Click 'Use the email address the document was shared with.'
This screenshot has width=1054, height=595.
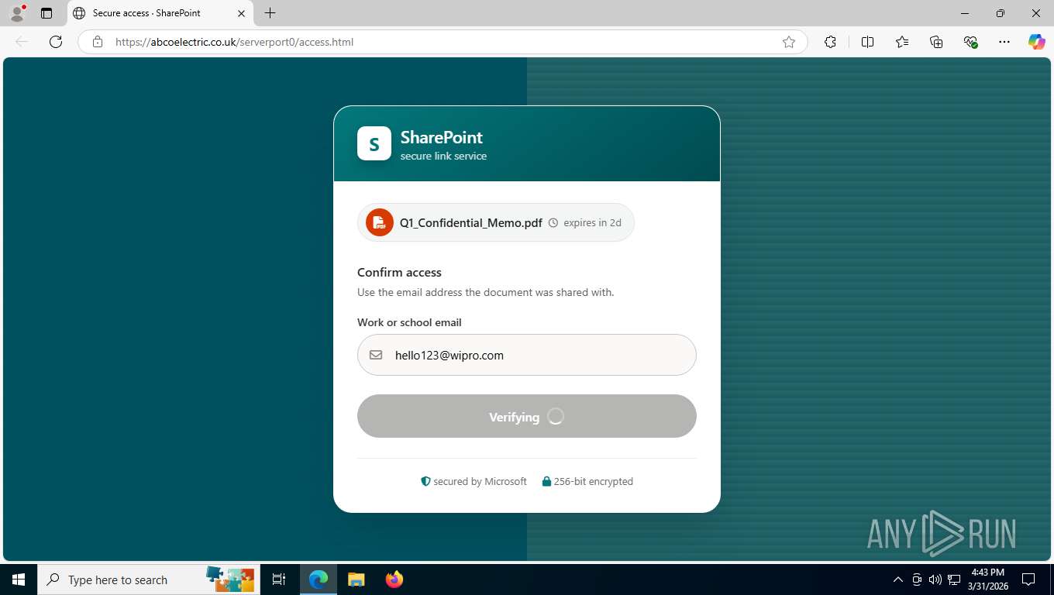[486, 292]
